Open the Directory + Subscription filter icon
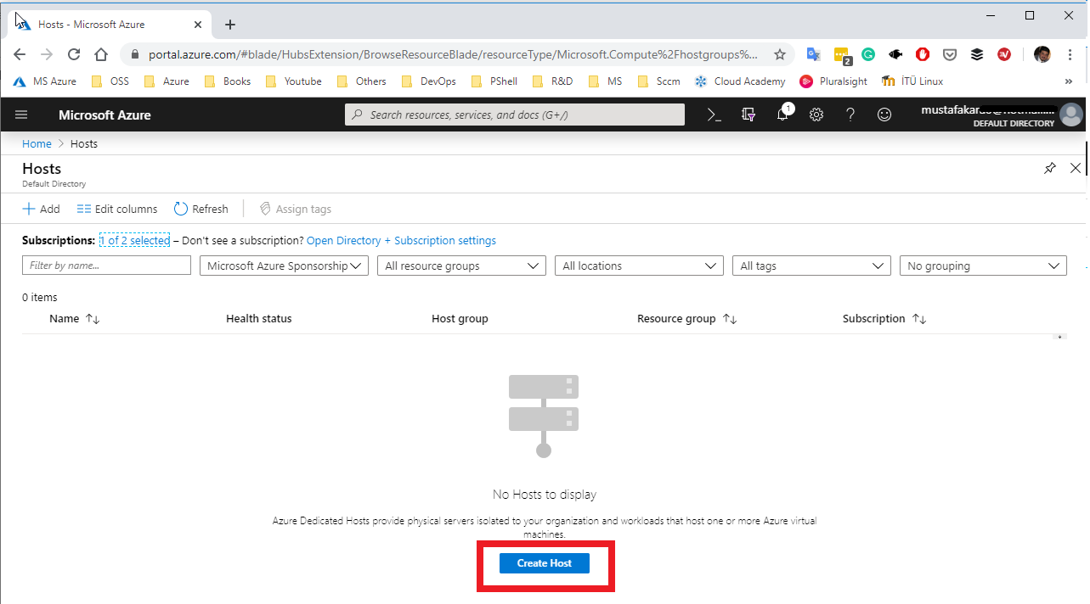The height and width of the screenshot is (604, 1090). (748, 115)
